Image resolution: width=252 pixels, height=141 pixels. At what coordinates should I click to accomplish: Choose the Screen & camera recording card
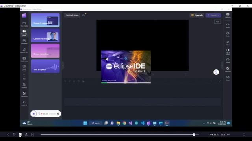[45, 20]
